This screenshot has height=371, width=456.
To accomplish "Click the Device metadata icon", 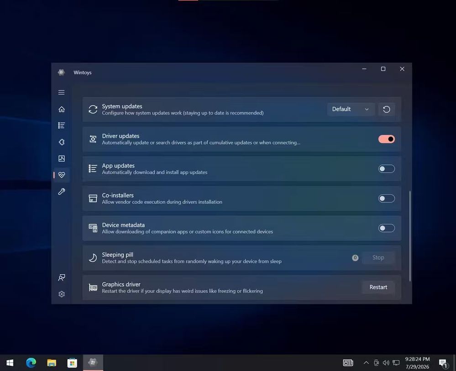I will tap(93, 228).
